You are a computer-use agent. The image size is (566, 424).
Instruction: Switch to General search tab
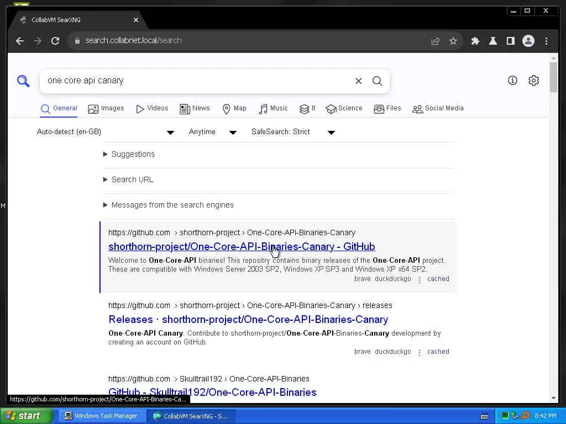pyautogui.click(x=59, y=109)
